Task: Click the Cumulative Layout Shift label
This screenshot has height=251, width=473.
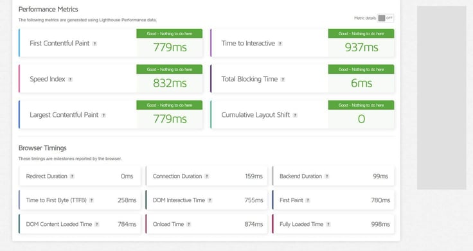Action: (256, 115)
